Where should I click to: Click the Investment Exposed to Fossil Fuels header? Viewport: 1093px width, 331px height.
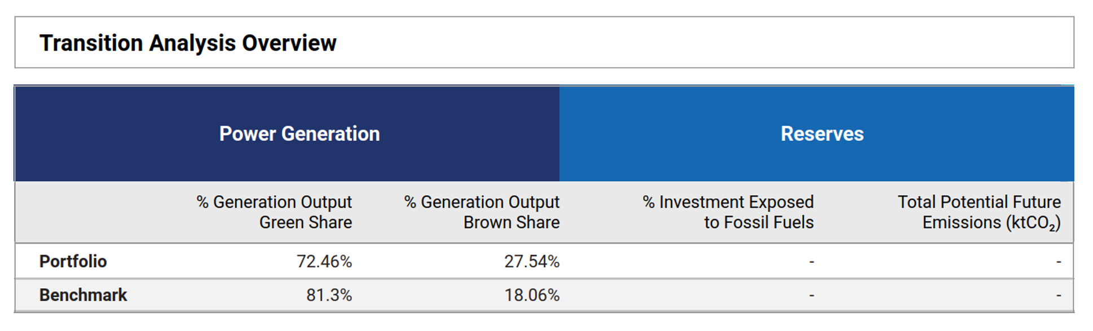click(x=728, y=212)
